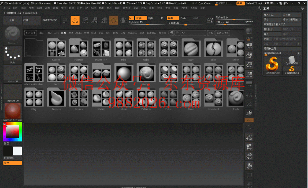Open the Displace brush folder
Screen dimensions: 308x188
[56, 98]
